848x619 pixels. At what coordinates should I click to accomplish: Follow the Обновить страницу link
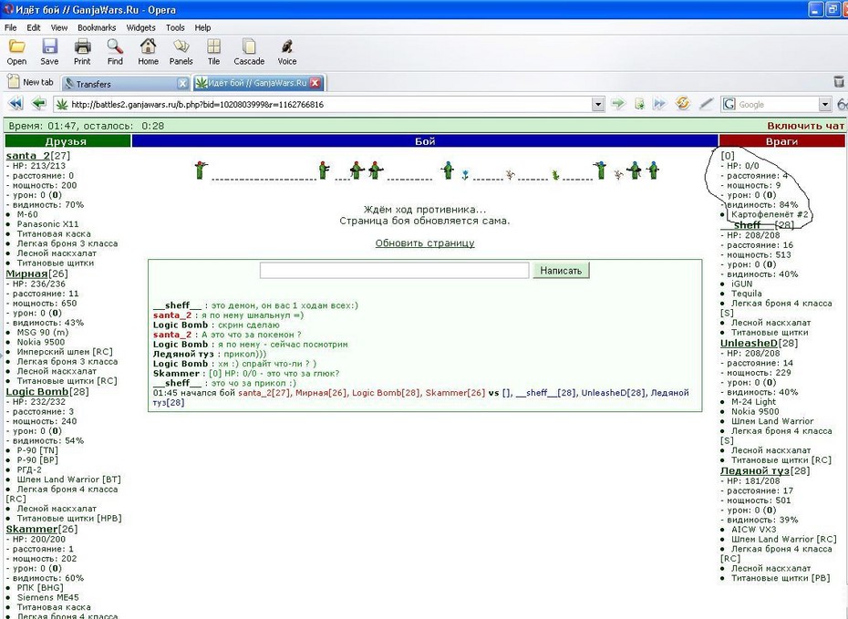point(425,243)
